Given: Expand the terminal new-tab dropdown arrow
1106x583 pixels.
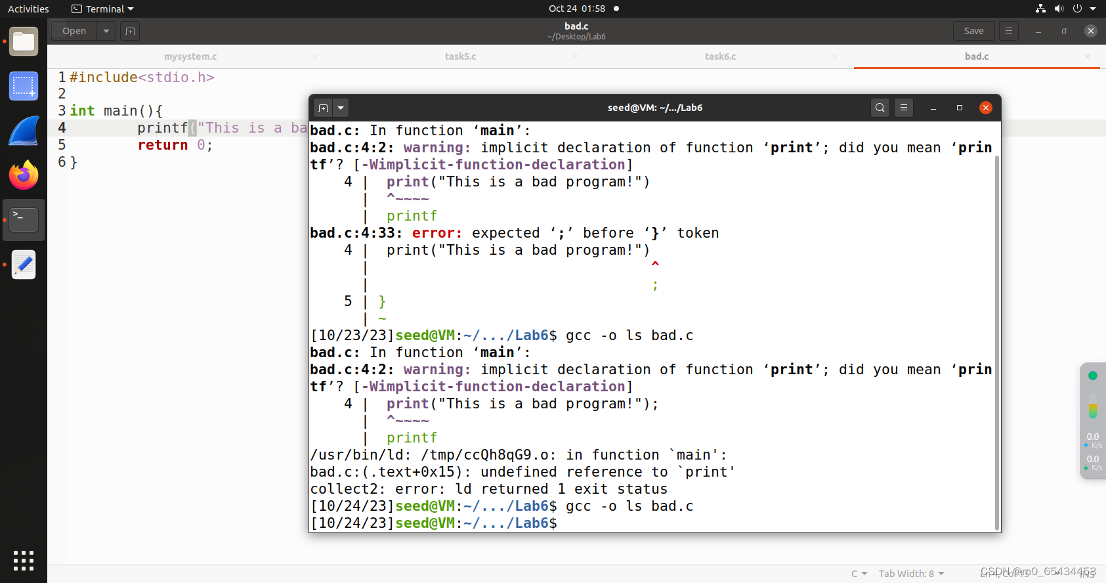Looking at the screenshot, I should tap(341, 108).
